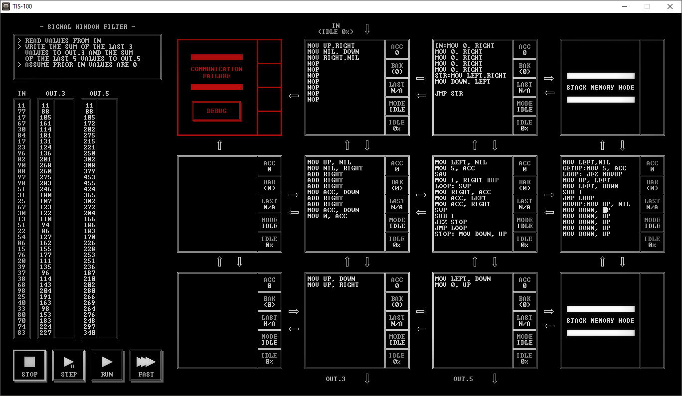Start the program with the RUN button
Viewport: 682px width, 396px height.
coord(107,365)
